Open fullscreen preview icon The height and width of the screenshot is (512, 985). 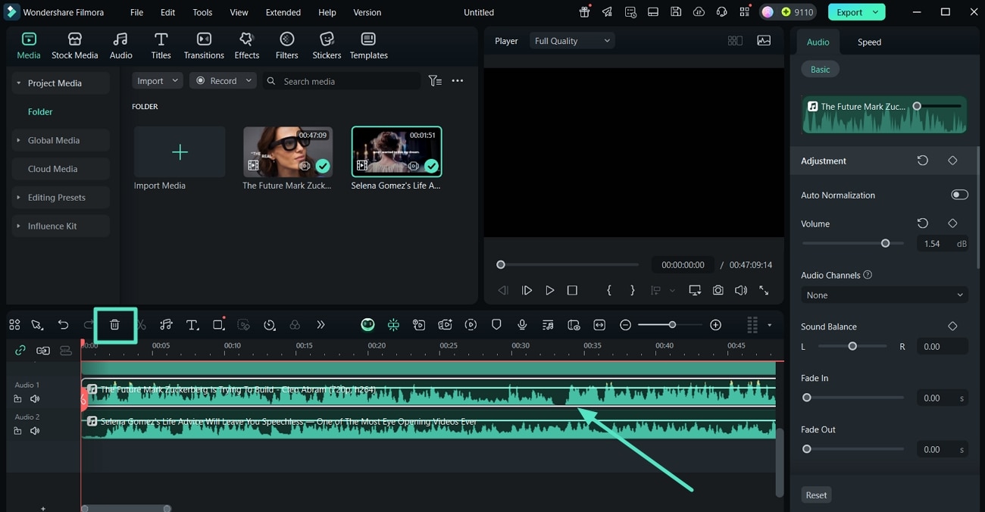click(764, 290)
